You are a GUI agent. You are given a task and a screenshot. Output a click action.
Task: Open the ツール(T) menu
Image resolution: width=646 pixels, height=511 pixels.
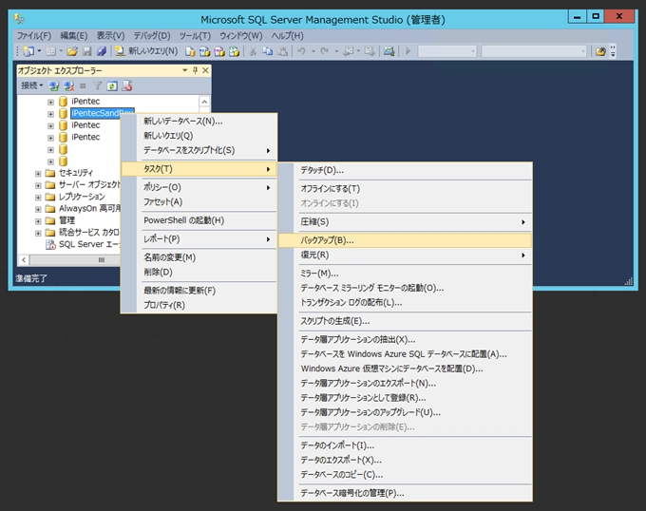point(195,36)
